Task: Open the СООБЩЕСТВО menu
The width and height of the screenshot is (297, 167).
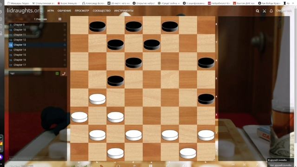Action: [x=102, y=11]
